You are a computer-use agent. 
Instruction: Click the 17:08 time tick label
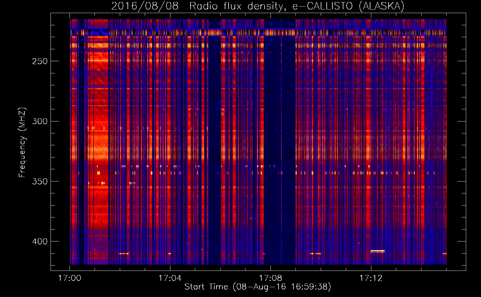click(271, 278)
